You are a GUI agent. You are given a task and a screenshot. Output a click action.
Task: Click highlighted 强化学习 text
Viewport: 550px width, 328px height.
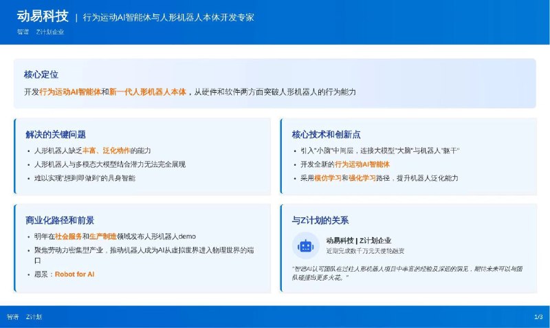pos(362,178)
